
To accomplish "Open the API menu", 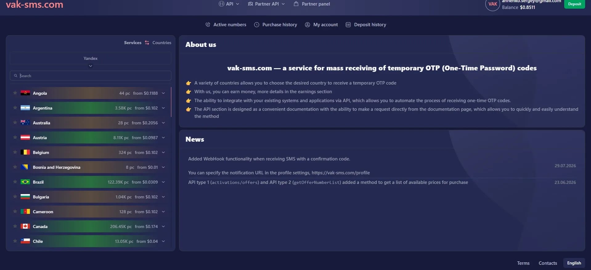I will pos(229,4).
